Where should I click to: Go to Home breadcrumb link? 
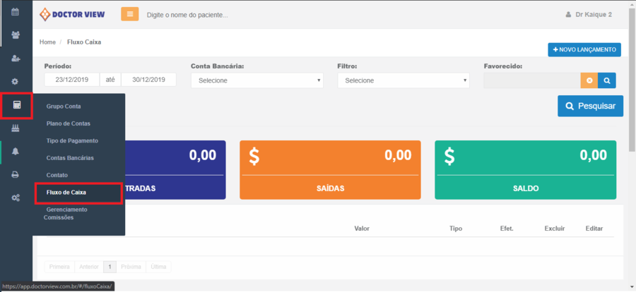[x=47, y=42]
